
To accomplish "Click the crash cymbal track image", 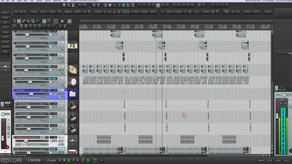I will point(73,70).
